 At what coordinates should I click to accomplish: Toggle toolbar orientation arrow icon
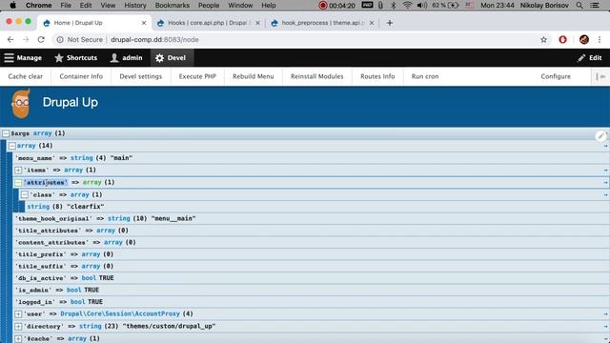coord(600,76)
